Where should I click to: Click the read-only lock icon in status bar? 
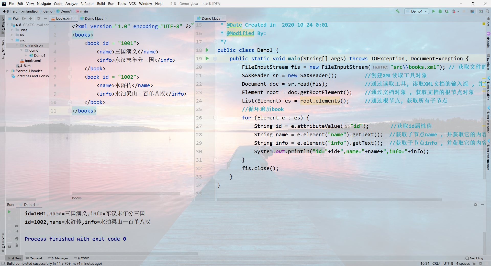(474, 263)
